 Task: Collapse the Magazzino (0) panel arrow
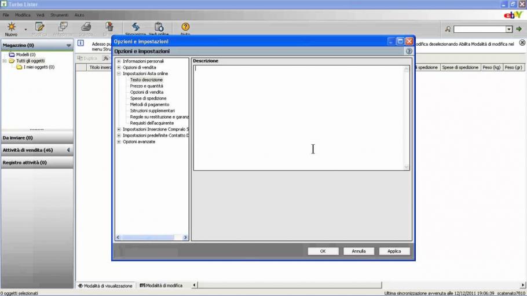tap(68, 45)
